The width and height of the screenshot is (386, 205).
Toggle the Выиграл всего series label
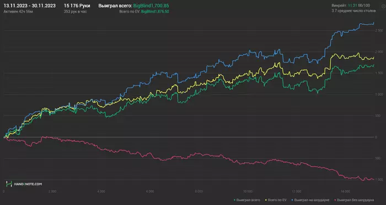click(x=248, y=200)
